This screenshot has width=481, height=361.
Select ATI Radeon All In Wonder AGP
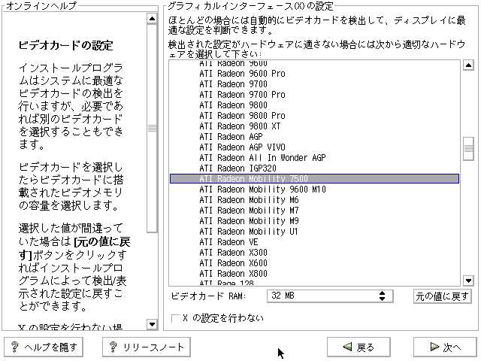coord(314,158)
